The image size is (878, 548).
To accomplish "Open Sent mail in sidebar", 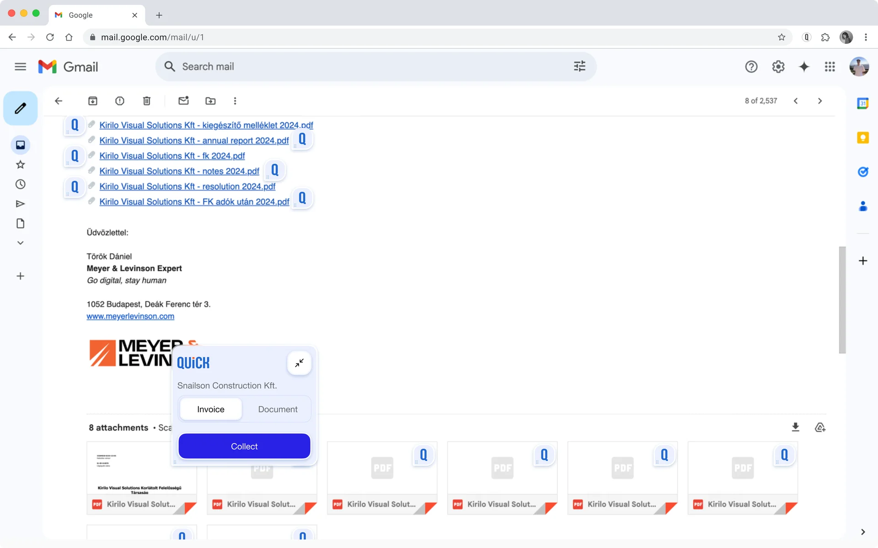I will (x=20, y=204).
